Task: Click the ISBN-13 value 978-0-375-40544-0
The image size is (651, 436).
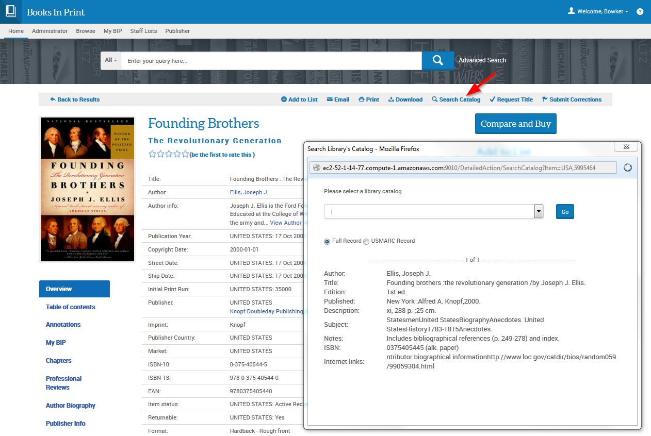Action: click(x=254, y=378)
